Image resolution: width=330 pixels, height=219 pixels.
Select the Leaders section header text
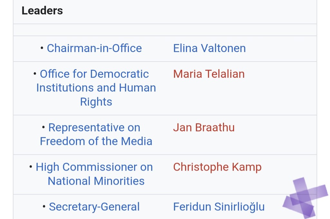(x=42, y=11)
